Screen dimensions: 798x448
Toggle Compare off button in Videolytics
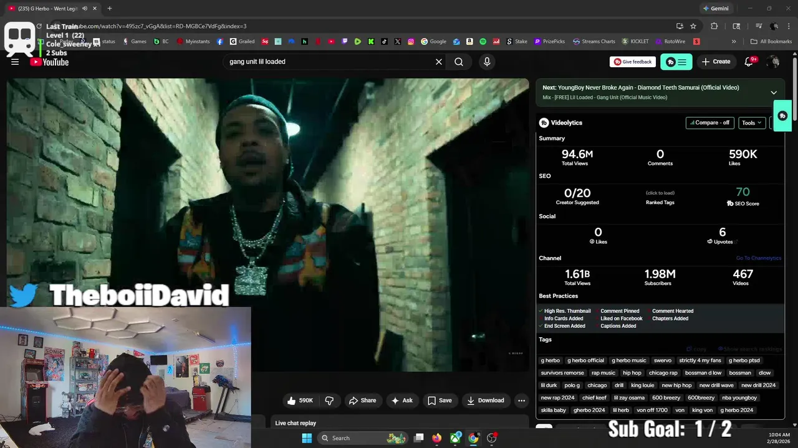[710, 123]
